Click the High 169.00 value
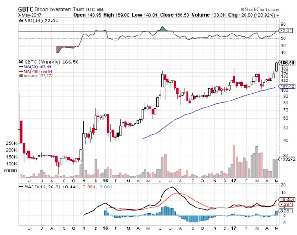This screenshot has width=297, height=235. pyautogui.click(x=116, y=15)
